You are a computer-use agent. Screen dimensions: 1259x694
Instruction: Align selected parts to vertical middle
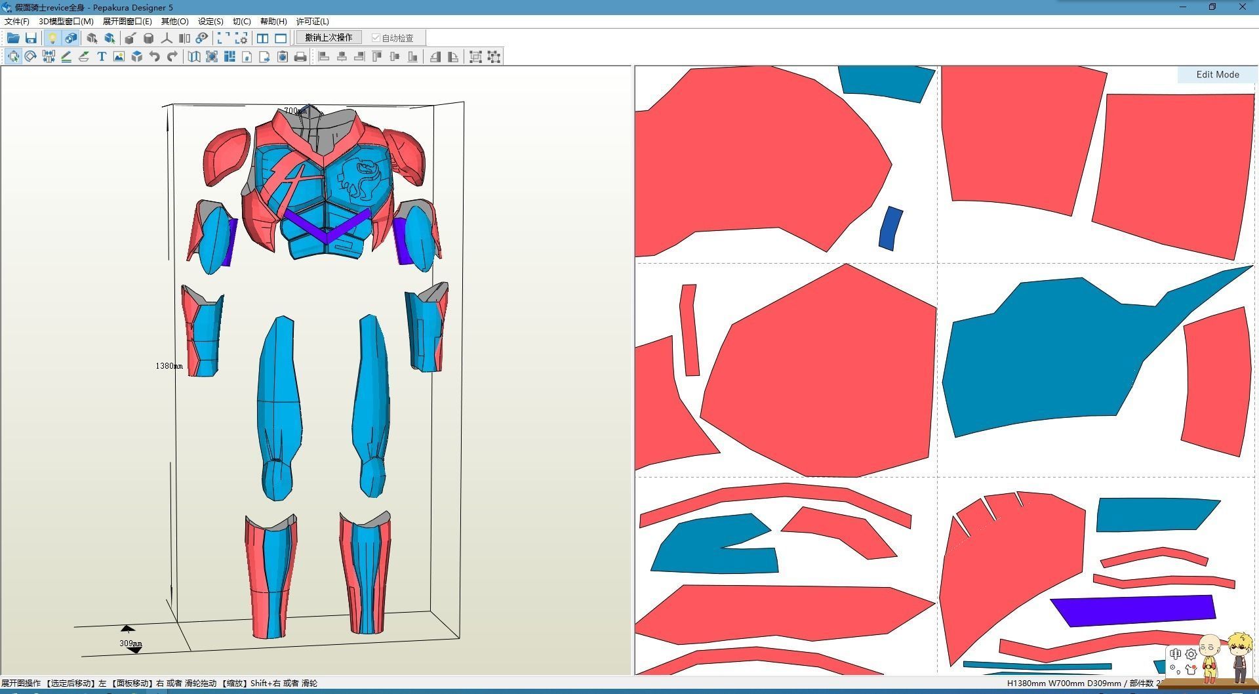pyautogui.click(x=395, y=56)
